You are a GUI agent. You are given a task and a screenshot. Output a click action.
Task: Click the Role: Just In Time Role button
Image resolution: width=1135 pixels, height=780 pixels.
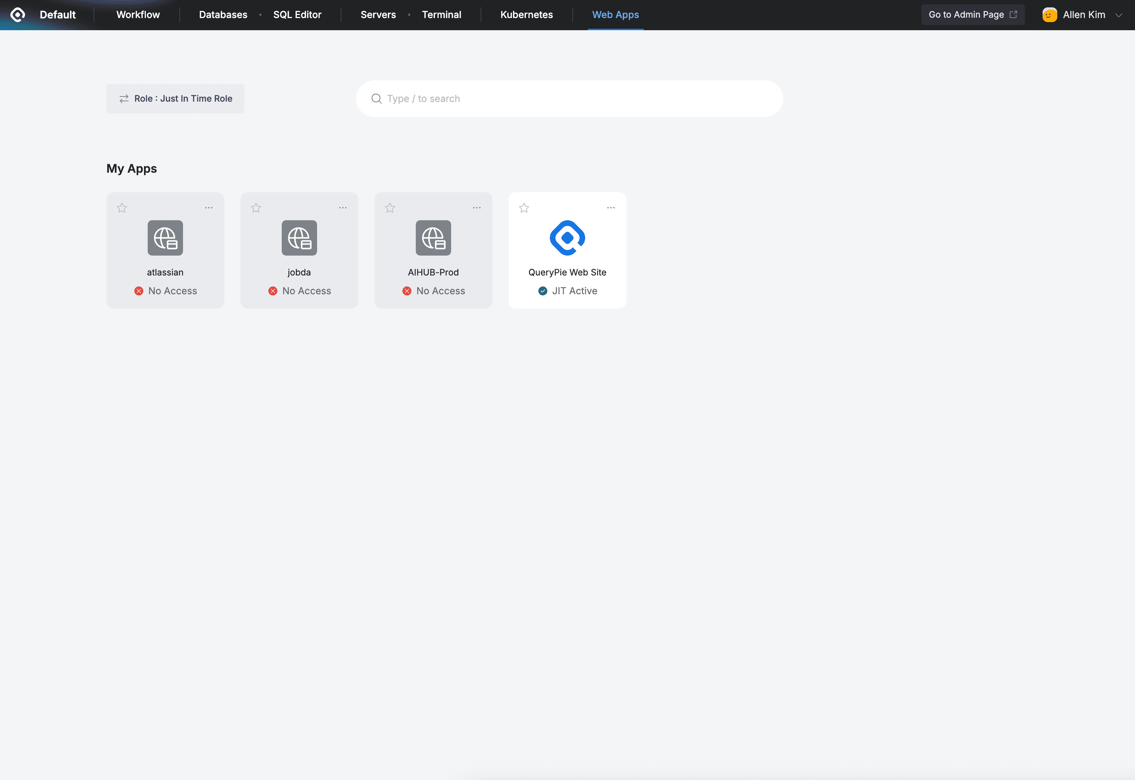[x=175, y=99]
